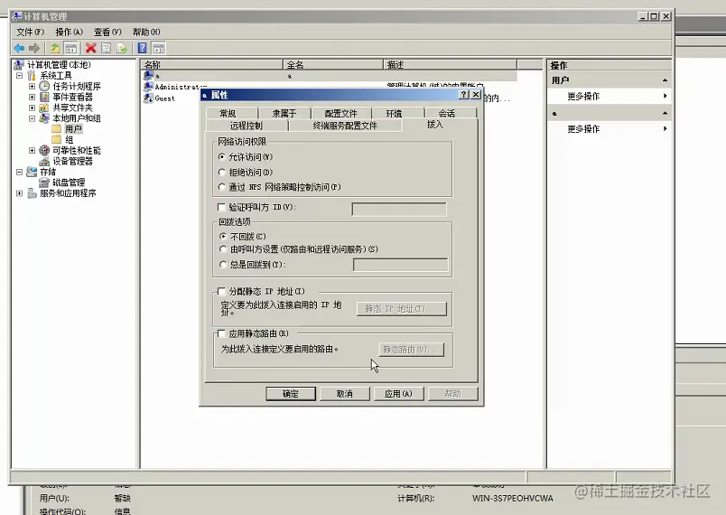Click the Forward arrow toolbar icon
The width and height of the screenshot is (726, 515).
(34, 48)
